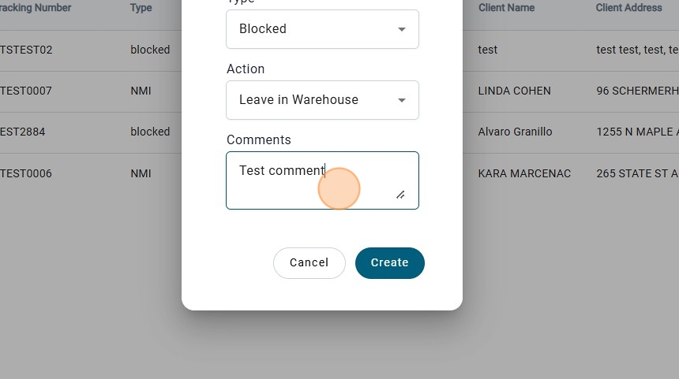
Task: Click the Action dropdown arrow
Action: pos(402,100)
